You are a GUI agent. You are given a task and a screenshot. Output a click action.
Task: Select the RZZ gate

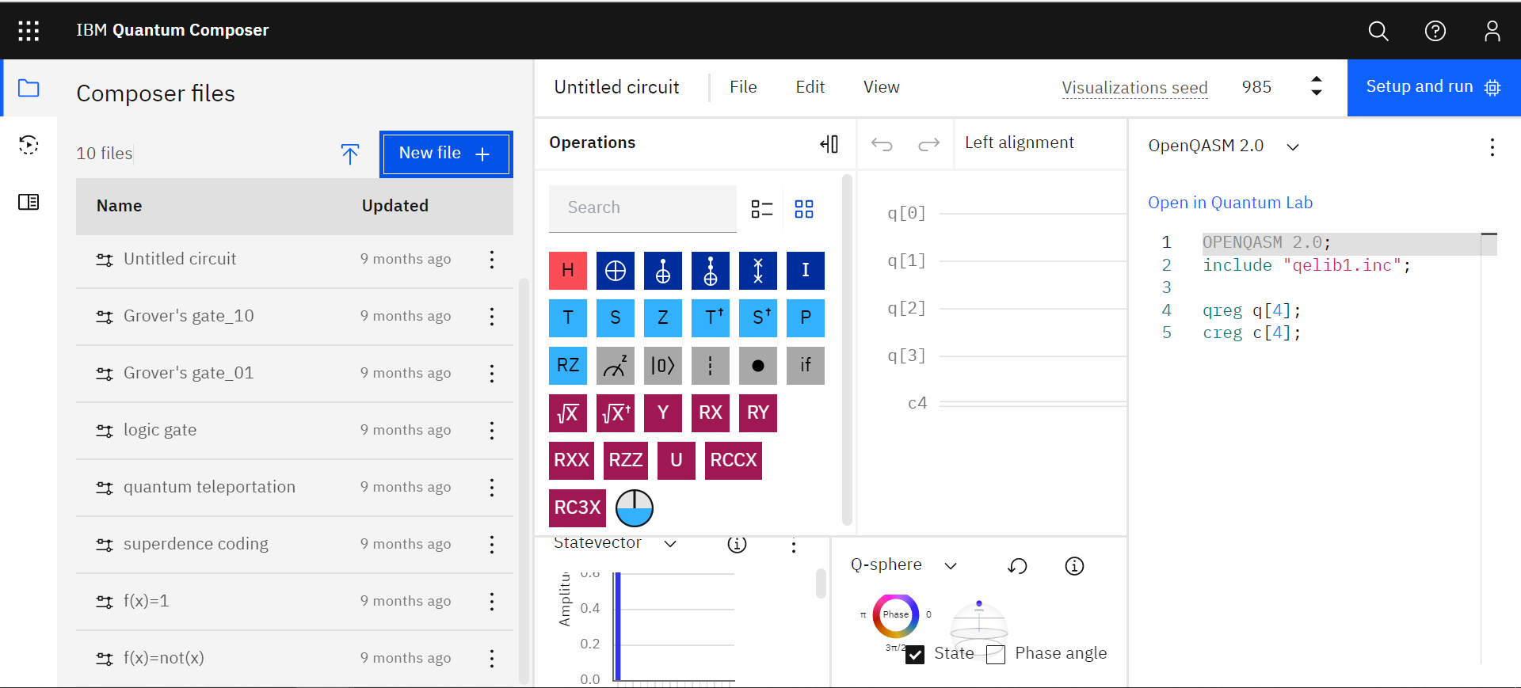tap(626, 461)
